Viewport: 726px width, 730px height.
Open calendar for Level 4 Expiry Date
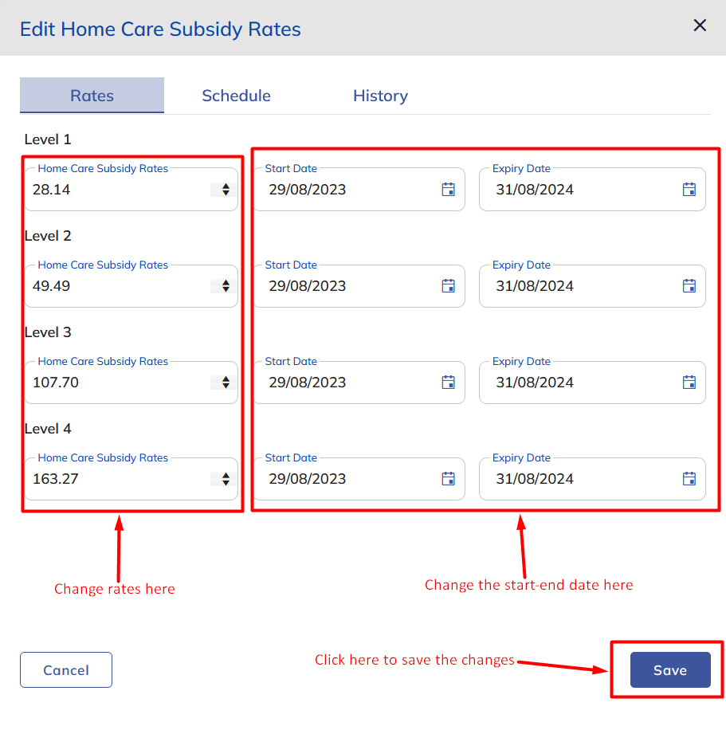click(x=689, y=479)
